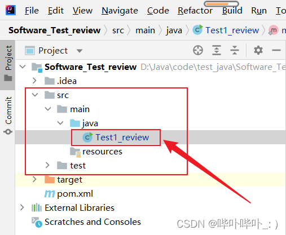Expand the test folder arrow
The width and height of the screenshot is (286, 235).
click(47, 165)
